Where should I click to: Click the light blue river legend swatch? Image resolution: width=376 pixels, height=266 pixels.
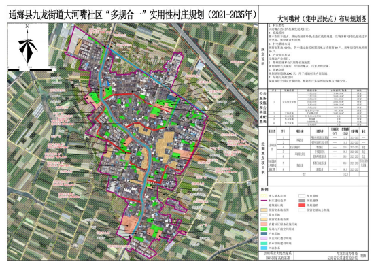point(264,248)
